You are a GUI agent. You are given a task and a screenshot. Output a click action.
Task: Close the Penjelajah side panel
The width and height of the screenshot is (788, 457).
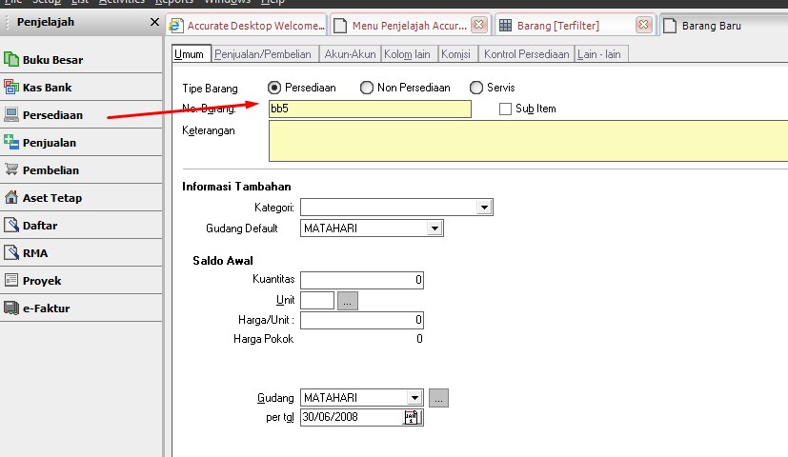(155, 22)
